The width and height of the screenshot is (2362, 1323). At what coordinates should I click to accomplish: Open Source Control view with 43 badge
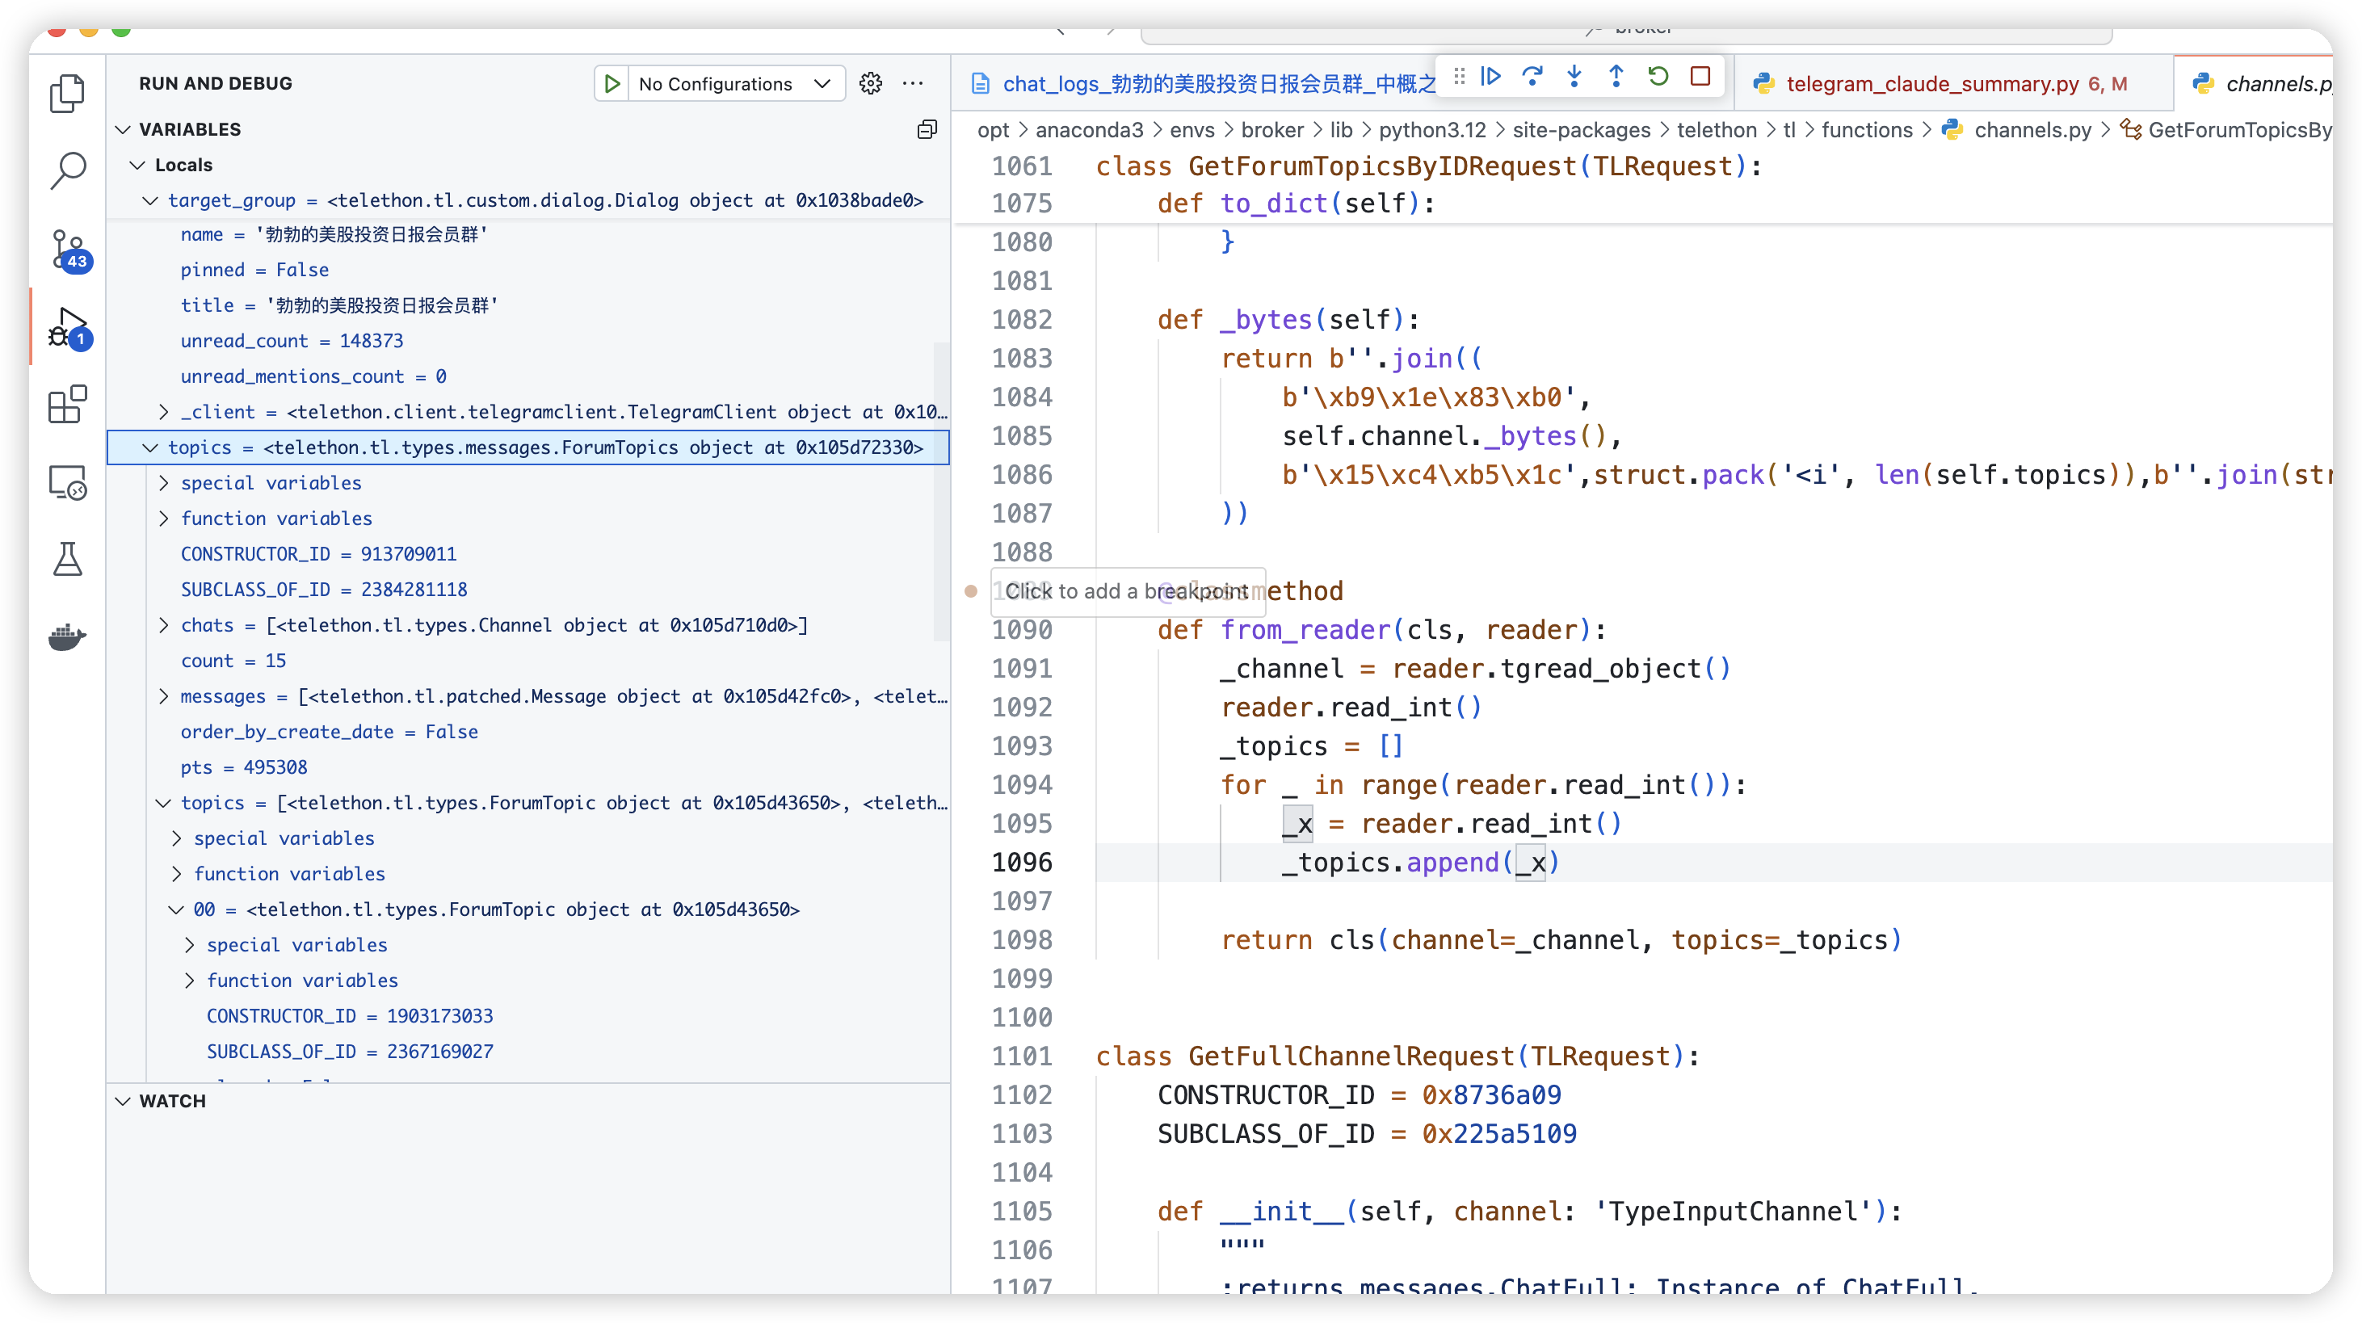(x=69, y=250)
